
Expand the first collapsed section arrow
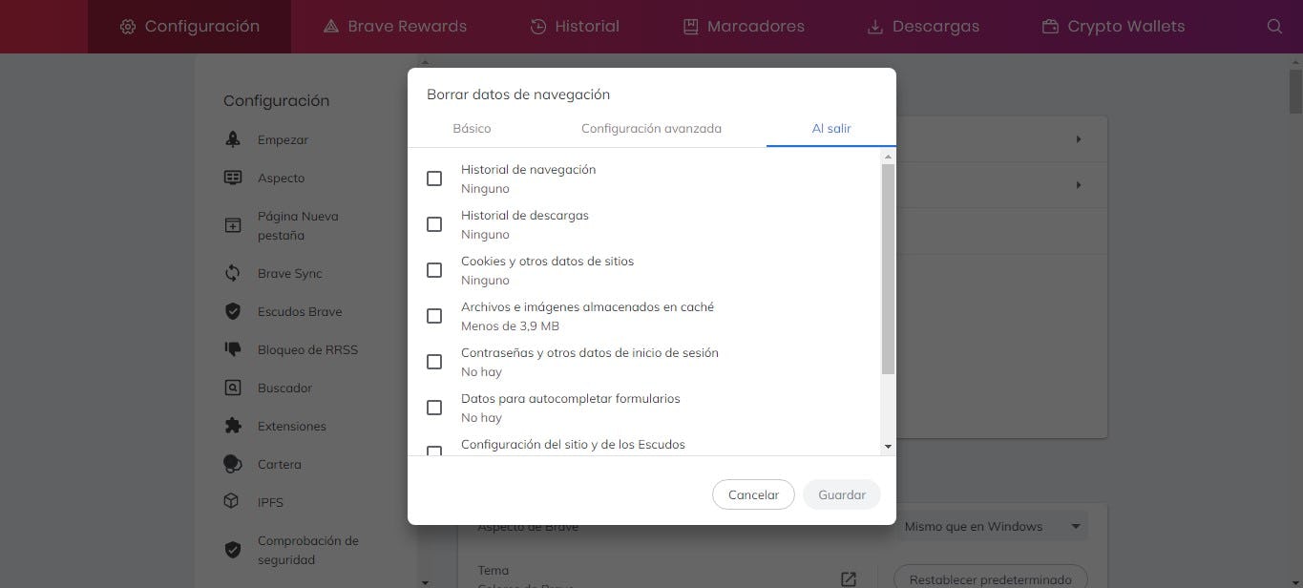click(1078, 138)
